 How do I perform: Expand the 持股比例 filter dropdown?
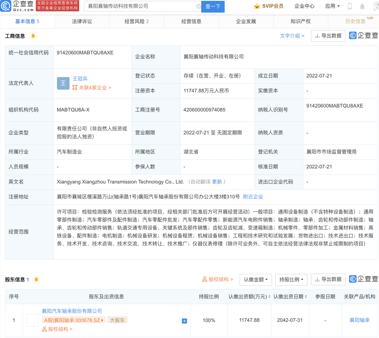click(291, 280)
